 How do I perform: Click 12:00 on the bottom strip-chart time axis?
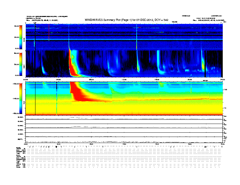pos(124,144)
